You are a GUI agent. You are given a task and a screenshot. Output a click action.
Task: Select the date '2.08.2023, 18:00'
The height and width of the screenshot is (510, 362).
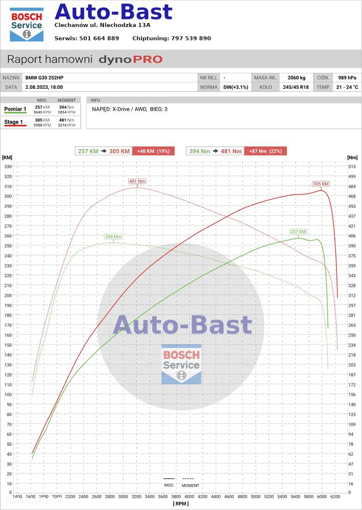pyautogui.click(x=44, y=87)
